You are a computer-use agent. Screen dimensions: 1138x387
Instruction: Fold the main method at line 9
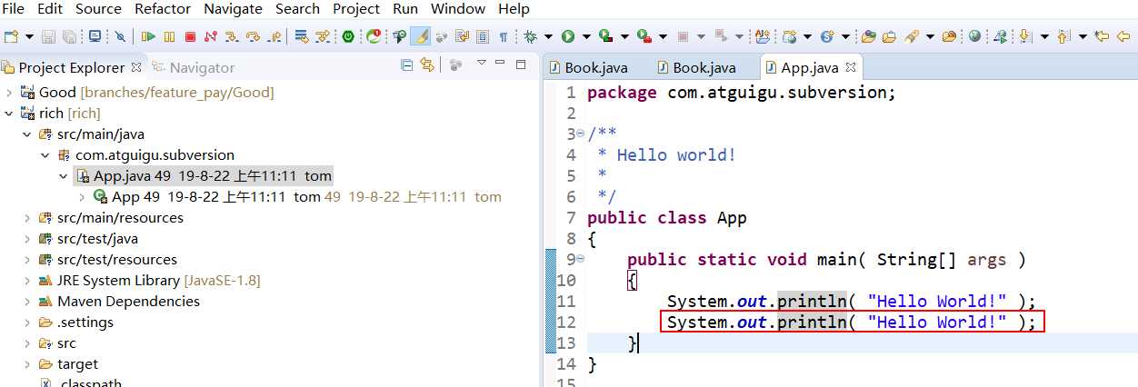[581, 259]
